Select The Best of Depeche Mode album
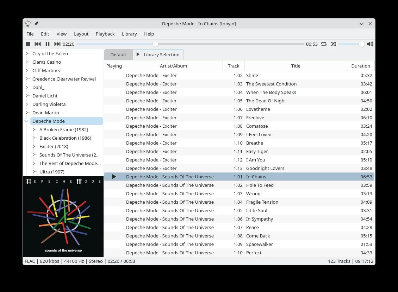The image size is (398, 292). click(x=70, y=163)
